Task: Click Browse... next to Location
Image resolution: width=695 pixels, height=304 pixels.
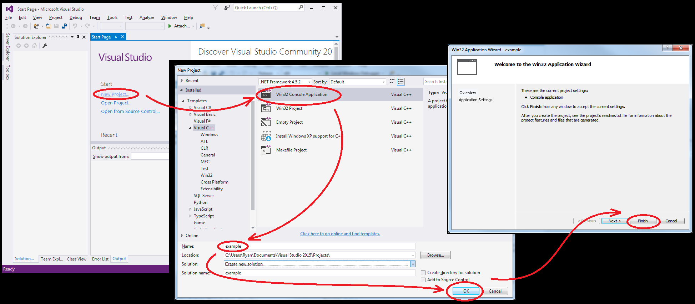Action: (x=435, y=255)
